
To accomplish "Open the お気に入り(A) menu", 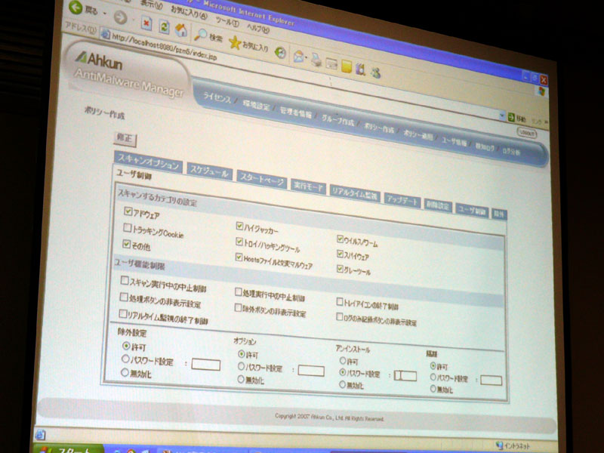I will (189, 13).
